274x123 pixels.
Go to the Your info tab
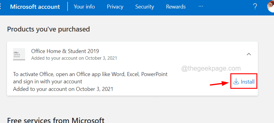(x=84, y=7)
